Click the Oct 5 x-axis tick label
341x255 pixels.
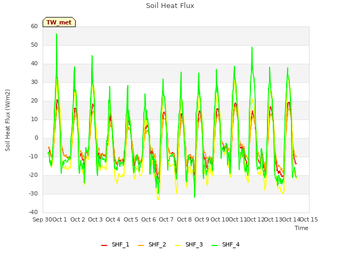(131, 219)
